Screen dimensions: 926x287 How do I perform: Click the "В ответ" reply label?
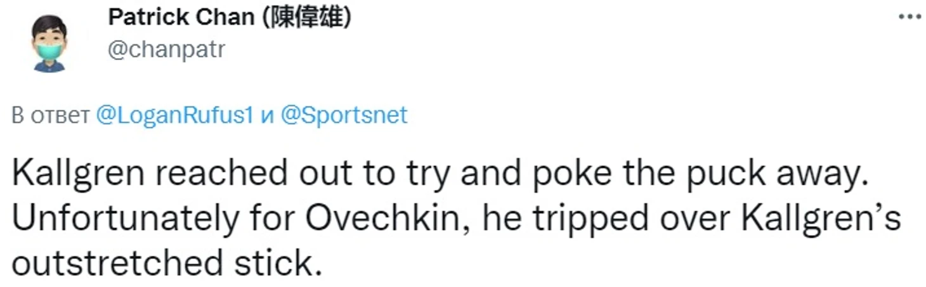pyautogui.click(x=51, y=115)
